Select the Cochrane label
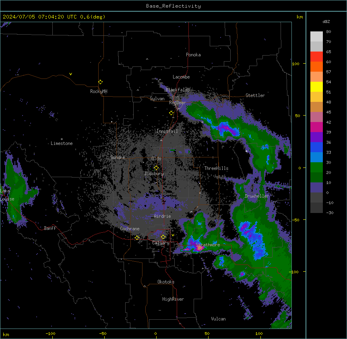 point(130,229)
